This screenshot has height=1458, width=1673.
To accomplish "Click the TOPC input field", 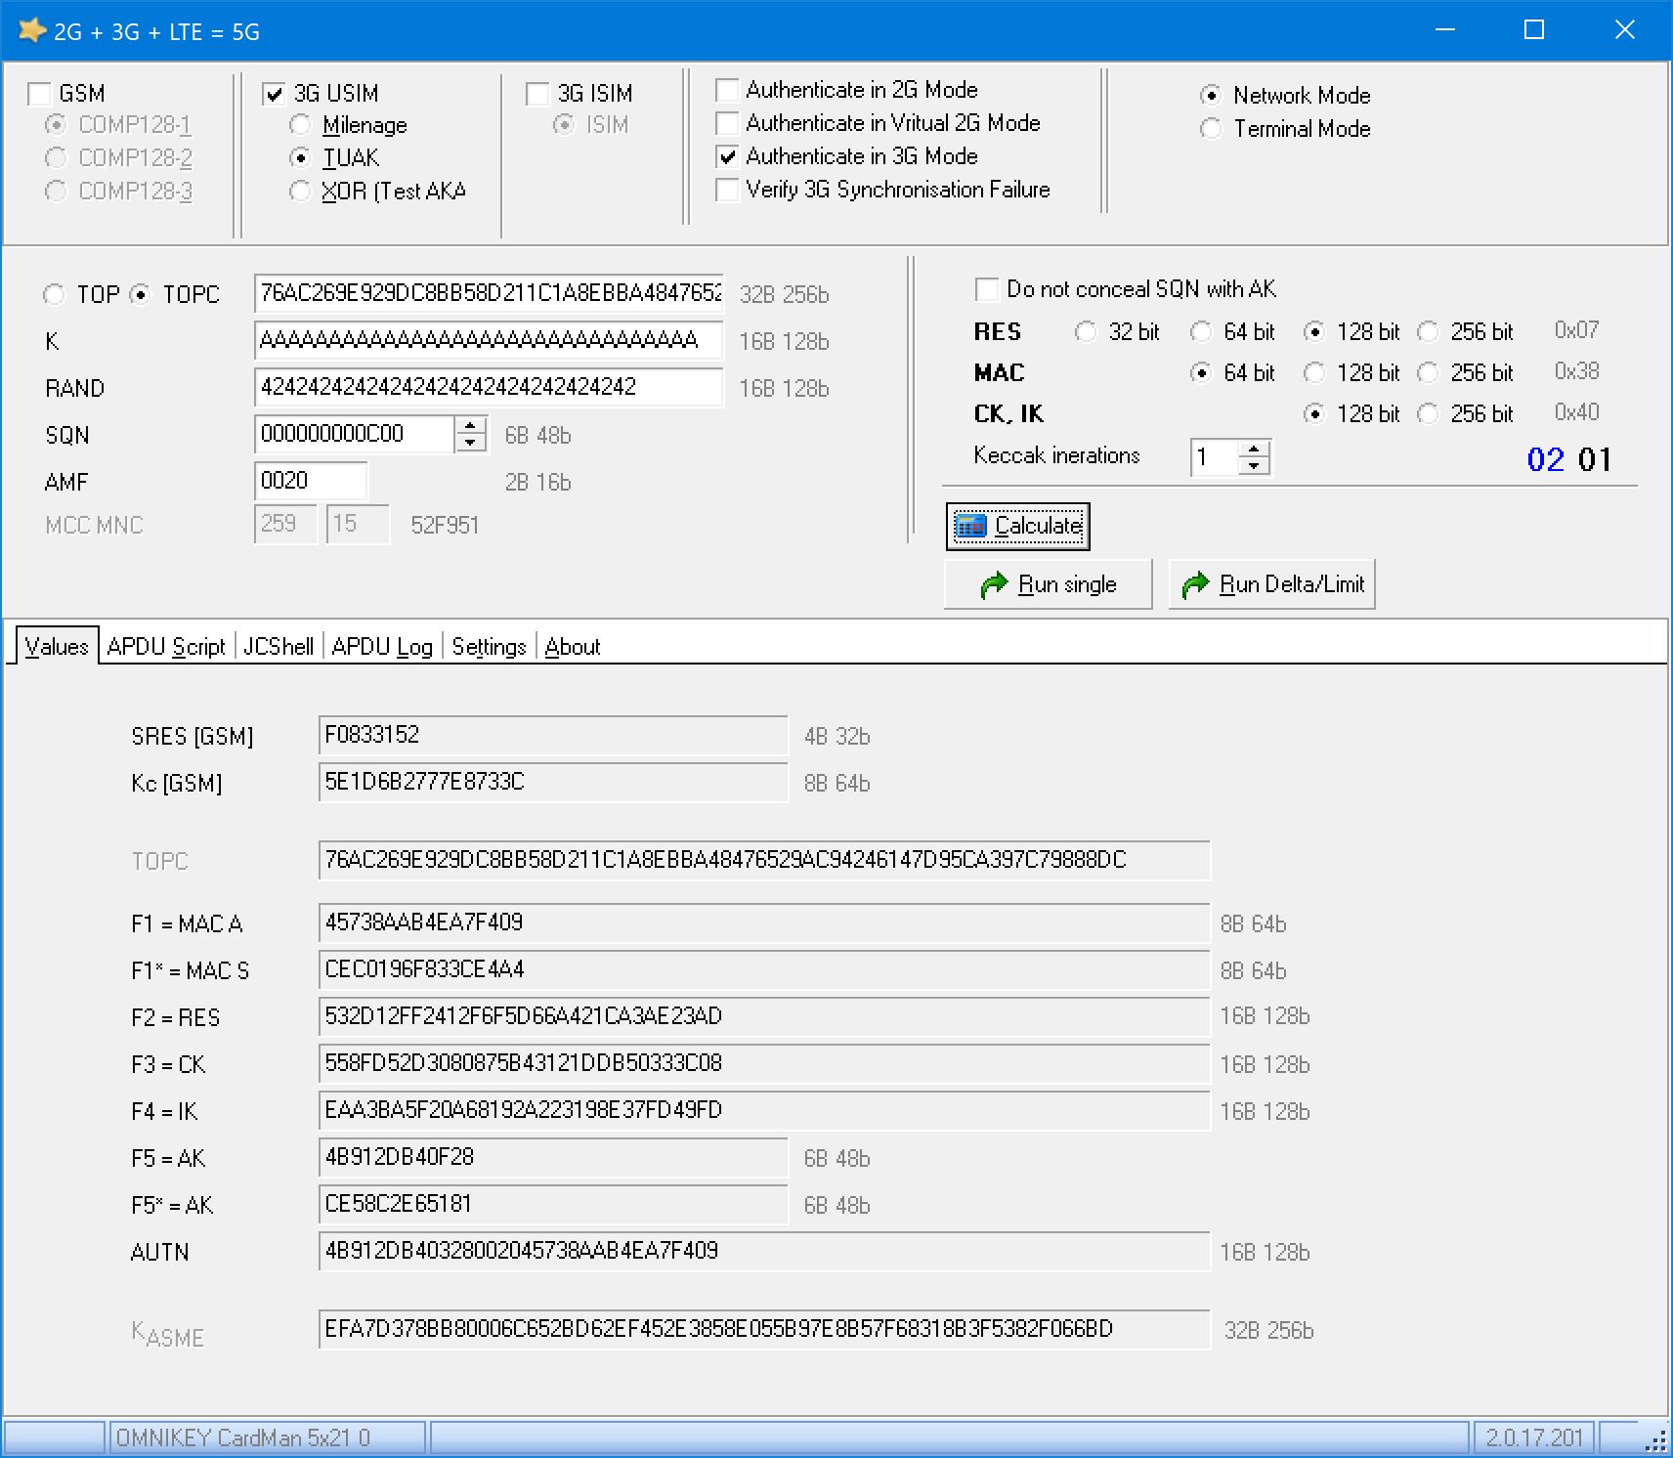I will click(489, 293).
